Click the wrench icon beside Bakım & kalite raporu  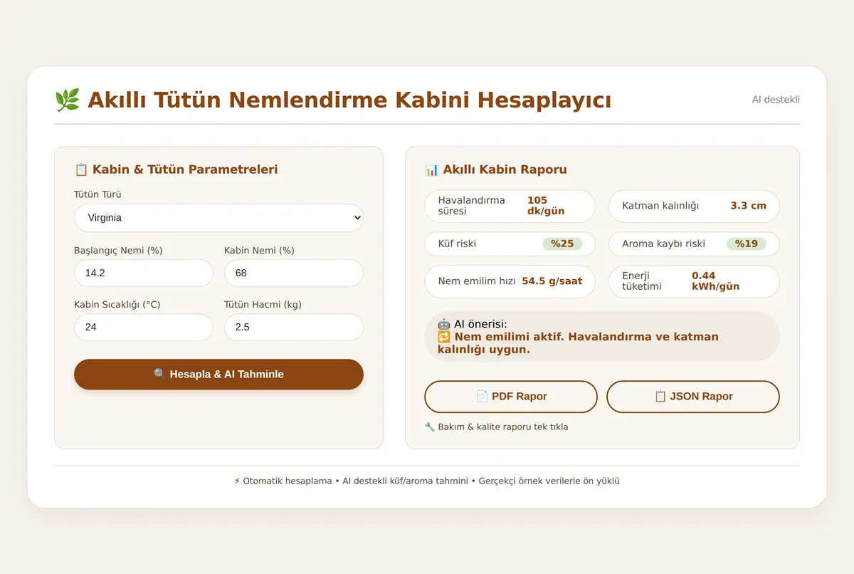[x=430, y=427]
